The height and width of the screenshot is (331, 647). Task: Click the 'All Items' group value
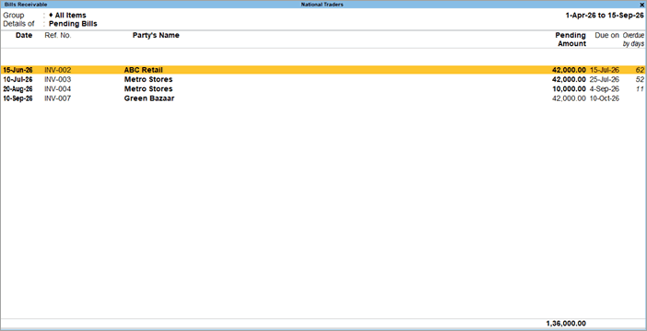tap(71, 16)
